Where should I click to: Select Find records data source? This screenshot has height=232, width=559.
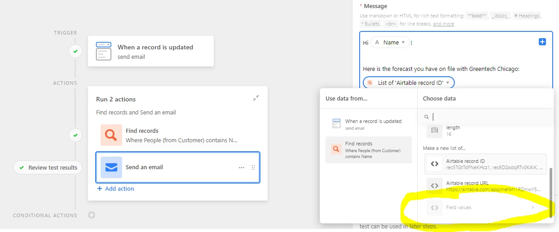tap(368, 150)
